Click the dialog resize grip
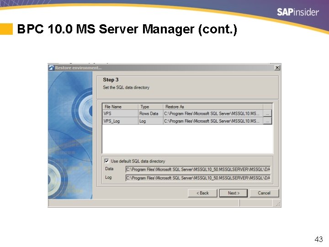The image size is (329, 247). [x=278, y=204]
